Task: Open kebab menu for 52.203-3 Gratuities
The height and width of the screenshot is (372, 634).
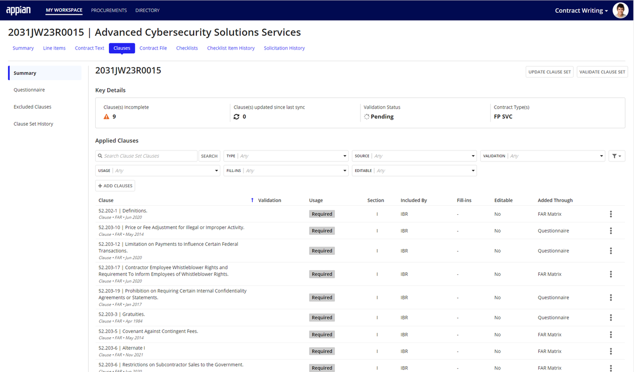Action: [611, 318]
